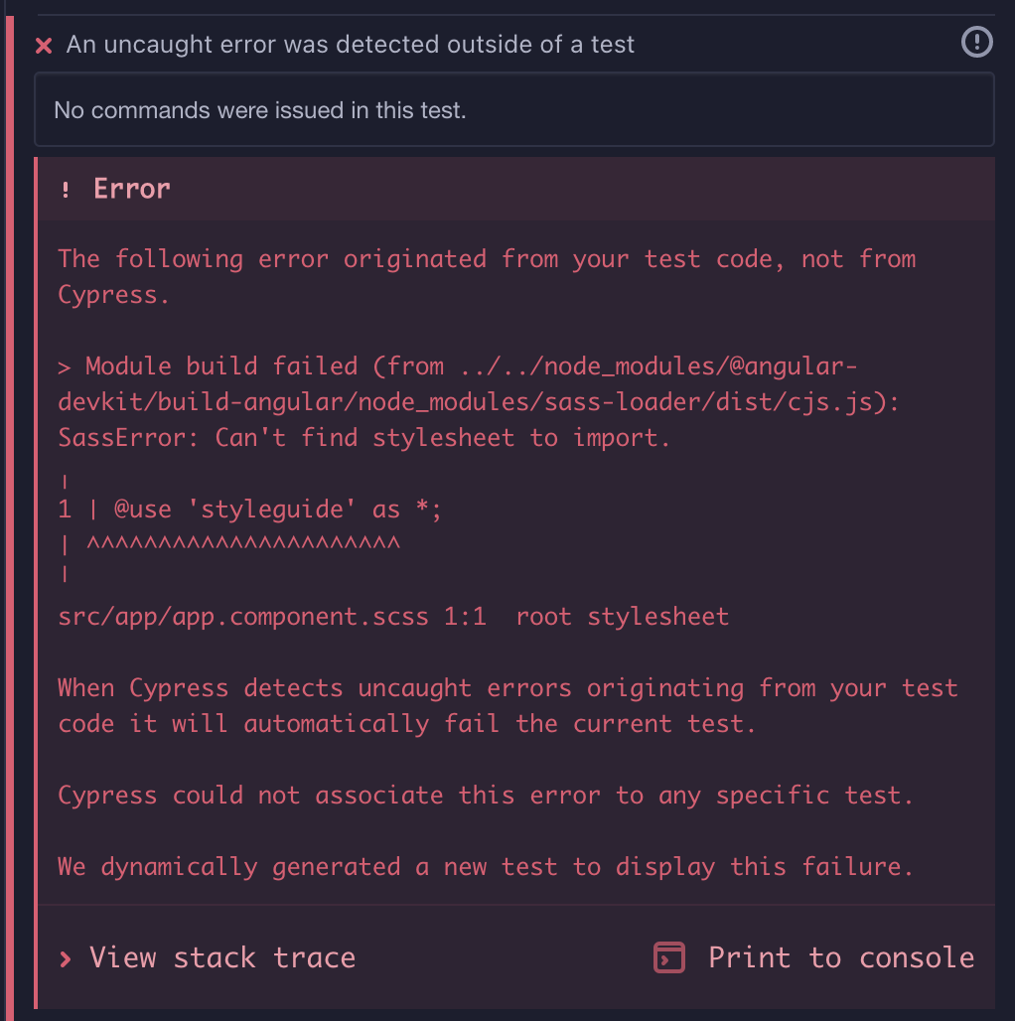Click the uncaught error test title bar
Image resolution: width=1015 pixels, height=1021 pixels.
pos(348,44)
